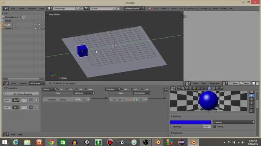Open the text editor View menu
The height and width of the screenshot is (146, 261).
pos(196,84)
